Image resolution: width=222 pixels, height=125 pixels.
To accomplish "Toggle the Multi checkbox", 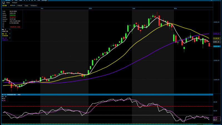I will click(x=20, y=5).
